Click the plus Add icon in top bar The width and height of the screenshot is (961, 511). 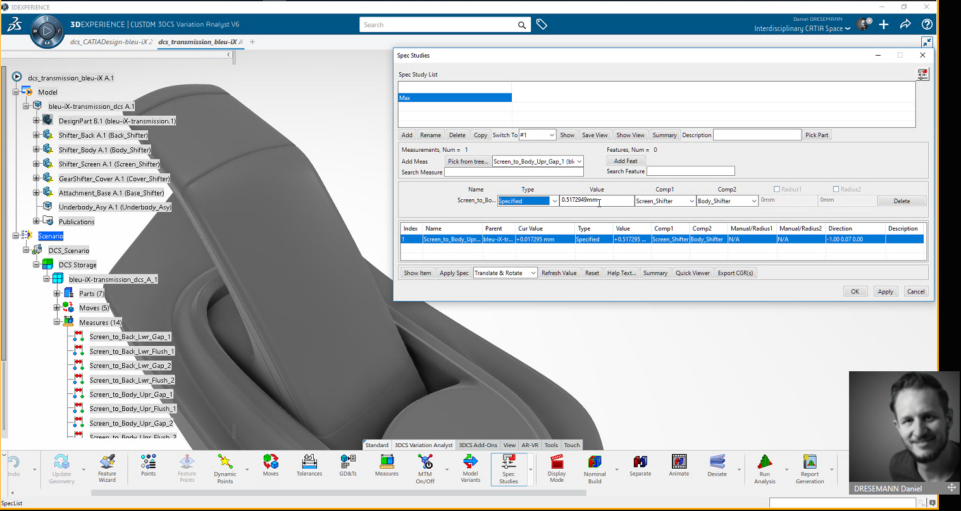click(884, 25)
